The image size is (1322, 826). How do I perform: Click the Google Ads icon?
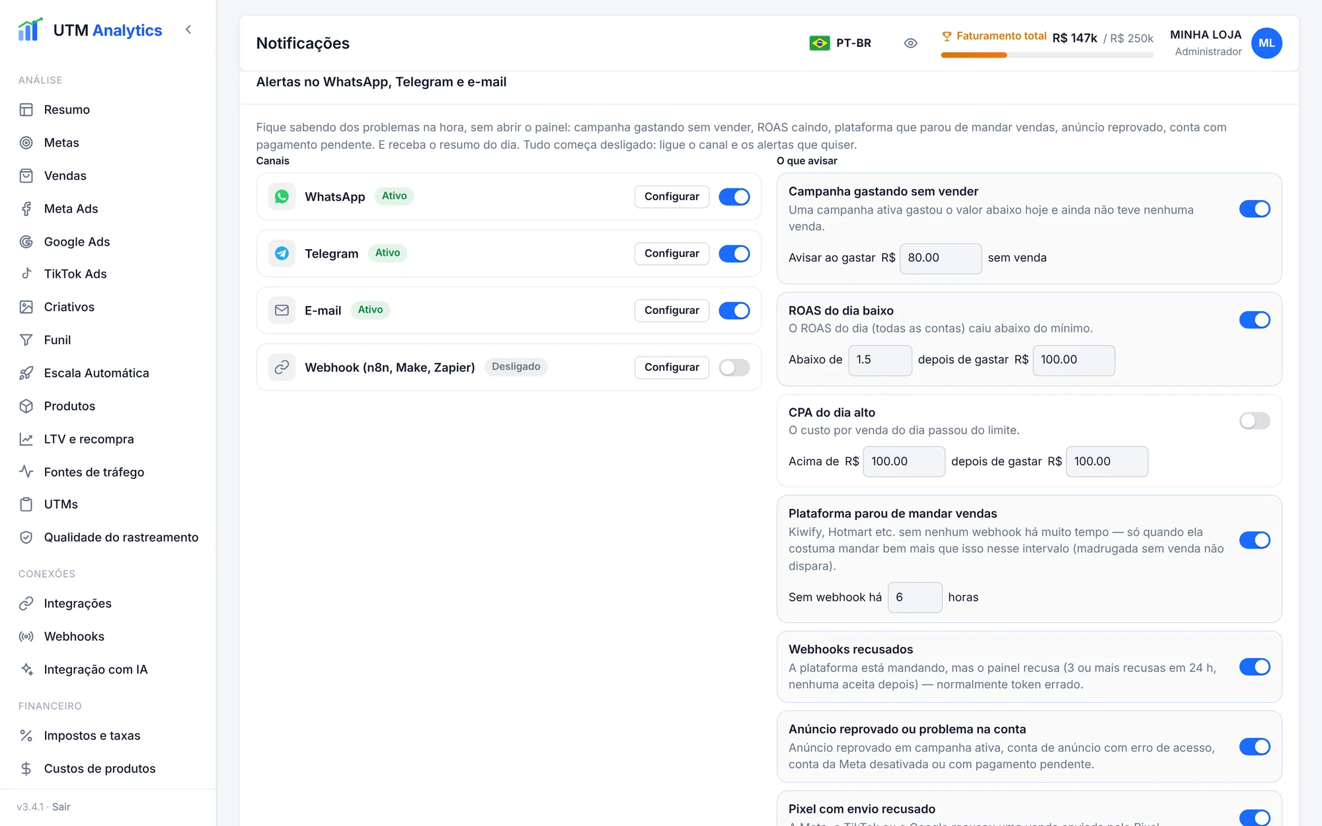coord(26,242)
